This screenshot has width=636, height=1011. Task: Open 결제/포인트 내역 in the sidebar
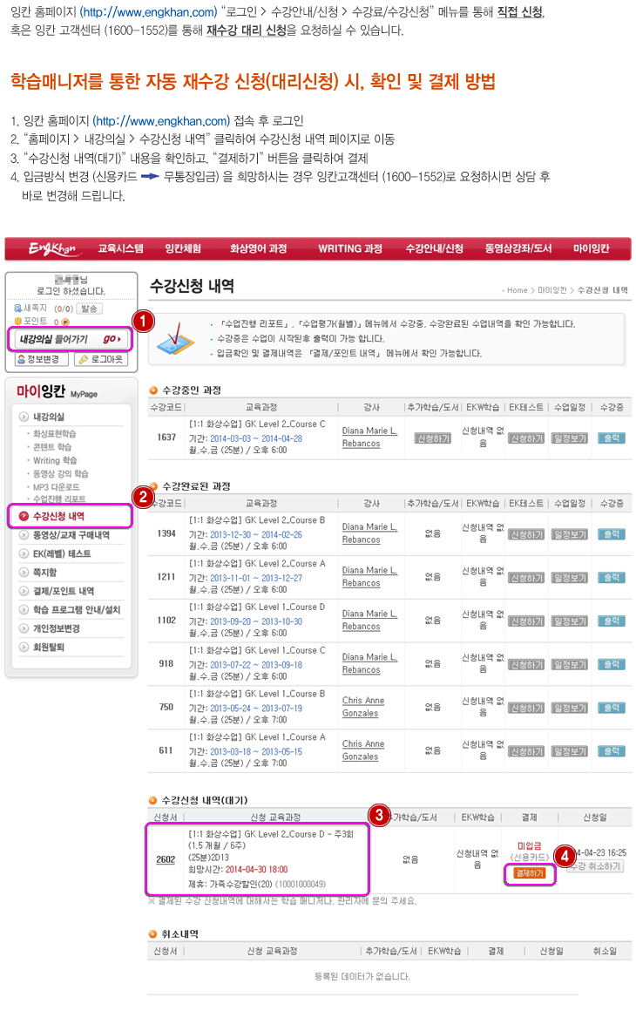(63, 591)
